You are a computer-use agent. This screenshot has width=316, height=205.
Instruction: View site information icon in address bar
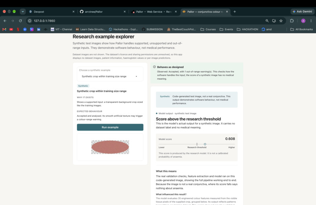coord(30,21)
